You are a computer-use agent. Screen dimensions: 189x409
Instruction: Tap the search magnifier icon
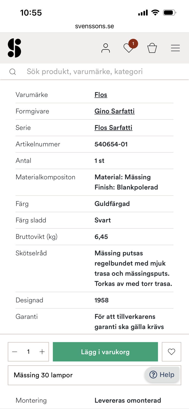(x=13, y=72)
